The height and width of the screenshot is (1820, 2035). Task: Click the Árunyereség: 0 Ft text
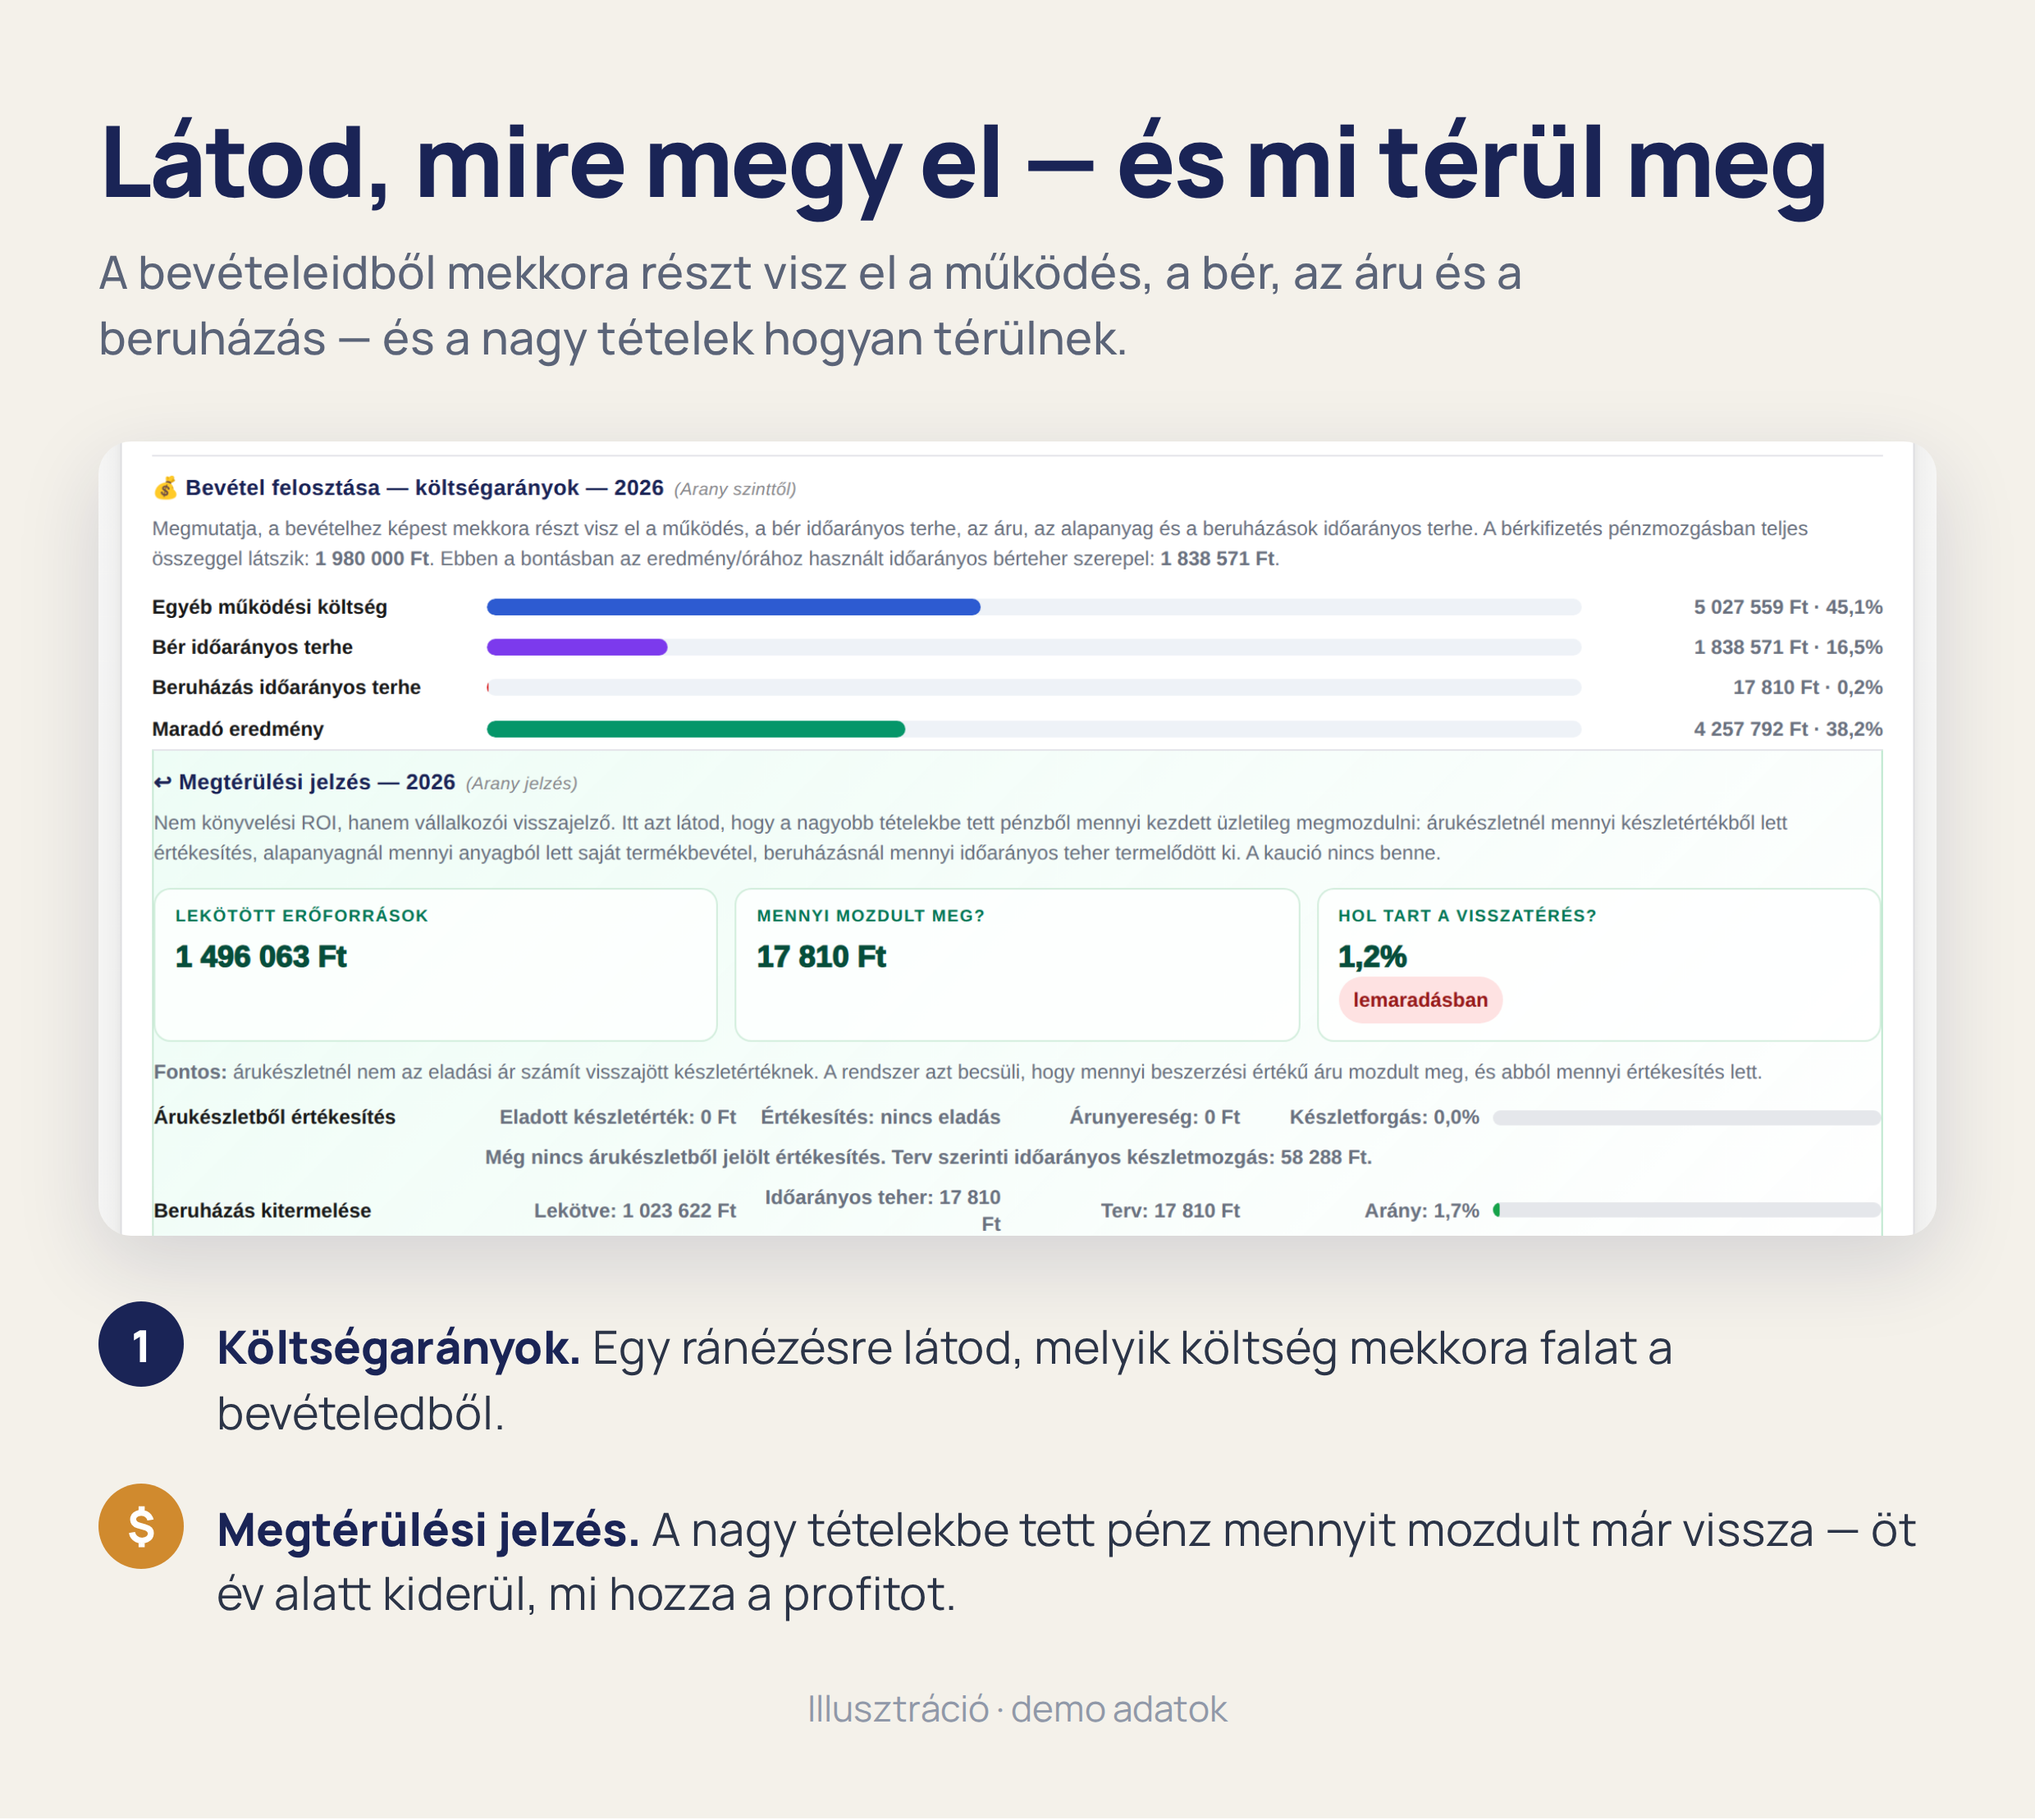coord(1155,1117)
